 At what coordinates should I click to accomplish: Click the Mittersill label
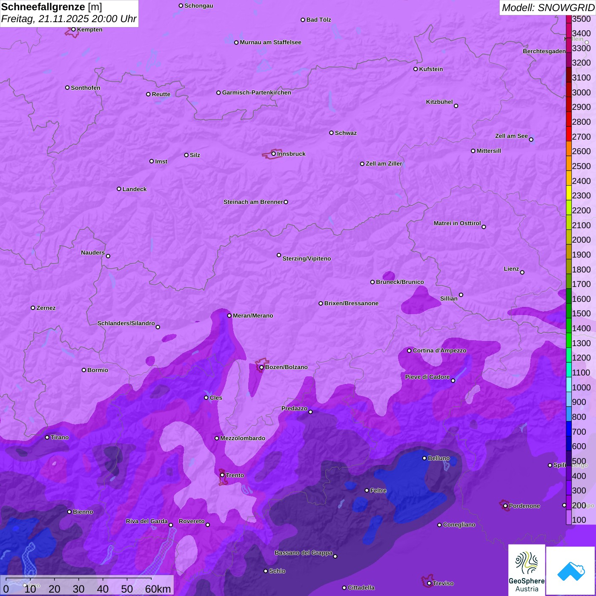(489, 151)
